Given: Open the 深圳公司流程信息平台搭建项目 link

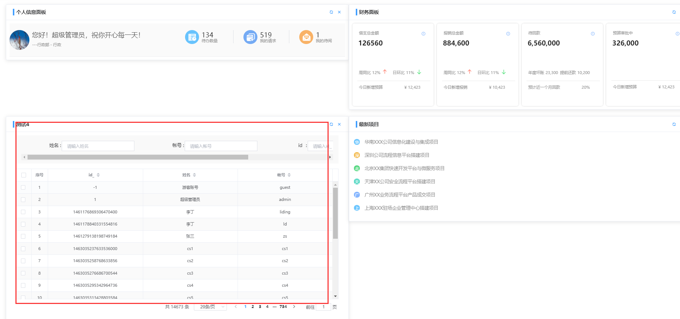Looking at the screenshot, I should [x=397, y=155].
